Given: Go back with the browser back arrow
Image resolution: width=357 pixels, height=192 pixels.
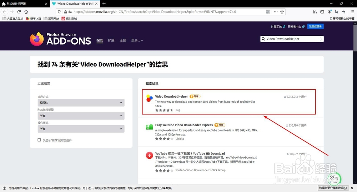Looking at the screenshot, I should pos(5,12).
